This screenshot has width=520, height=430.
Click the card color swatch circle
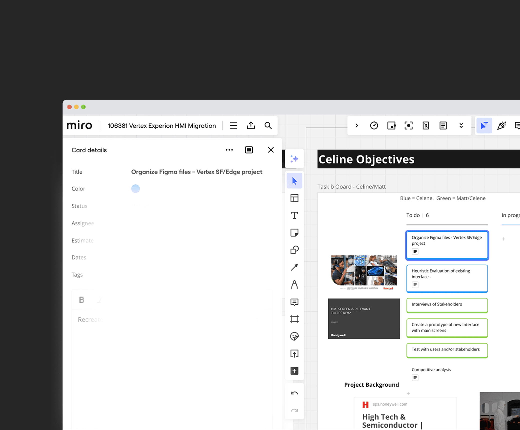tap(135, 189)
